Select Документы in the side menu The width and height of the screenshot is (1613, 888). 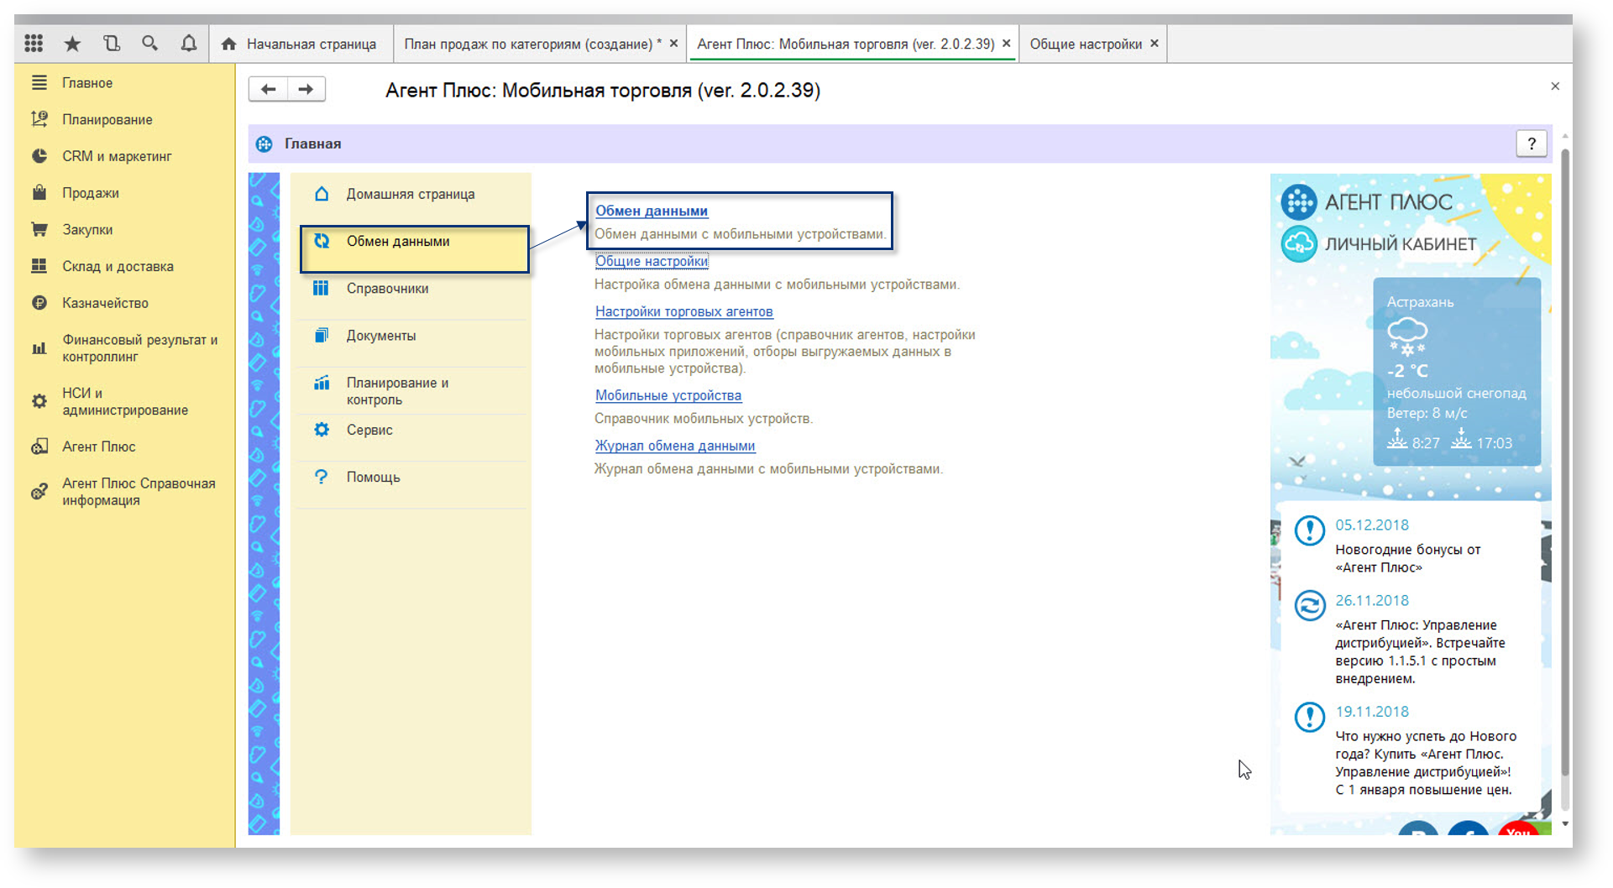pos(413,336)
